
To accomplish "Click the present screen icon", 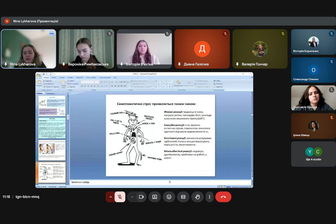I will (155, 197).
